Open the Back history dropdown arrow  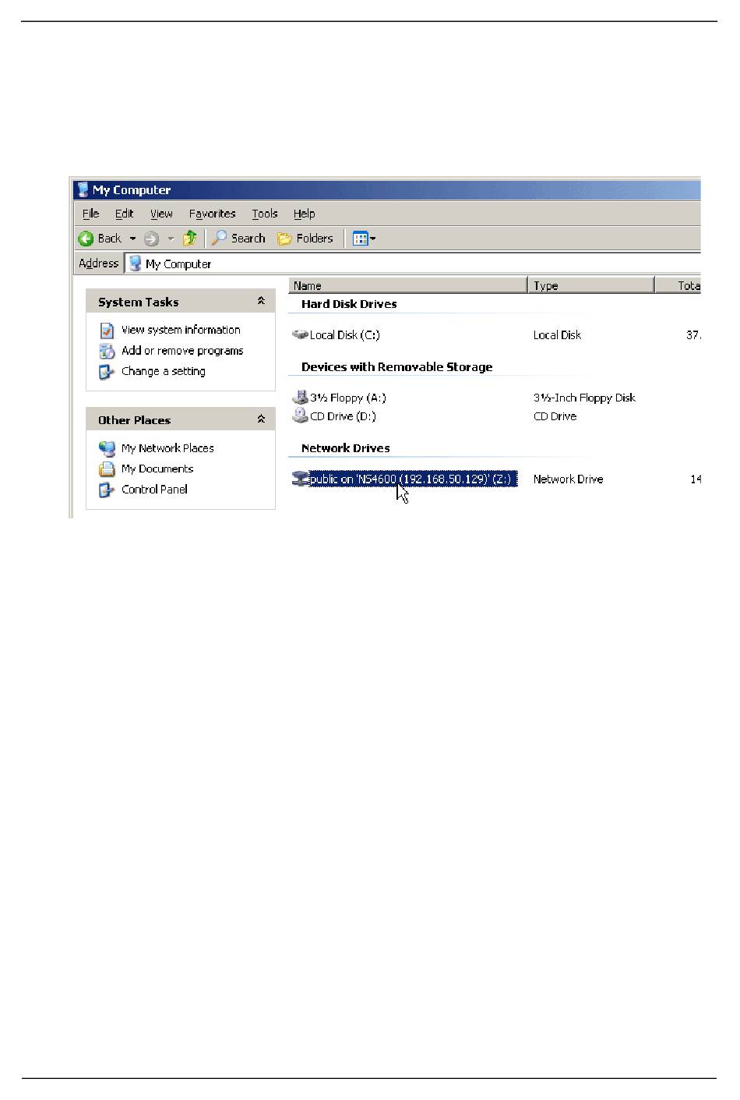pos(132,239)
